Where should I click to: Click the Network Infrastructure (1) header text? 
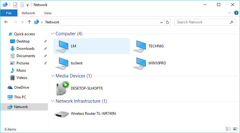pos(81,101)
